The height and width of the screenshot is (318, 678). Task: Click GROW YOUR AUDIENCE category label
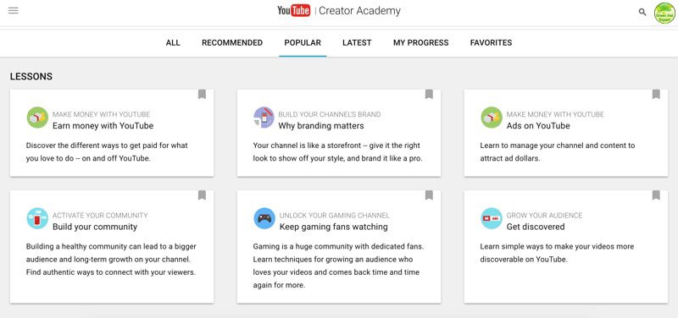(x=544, y=216)
